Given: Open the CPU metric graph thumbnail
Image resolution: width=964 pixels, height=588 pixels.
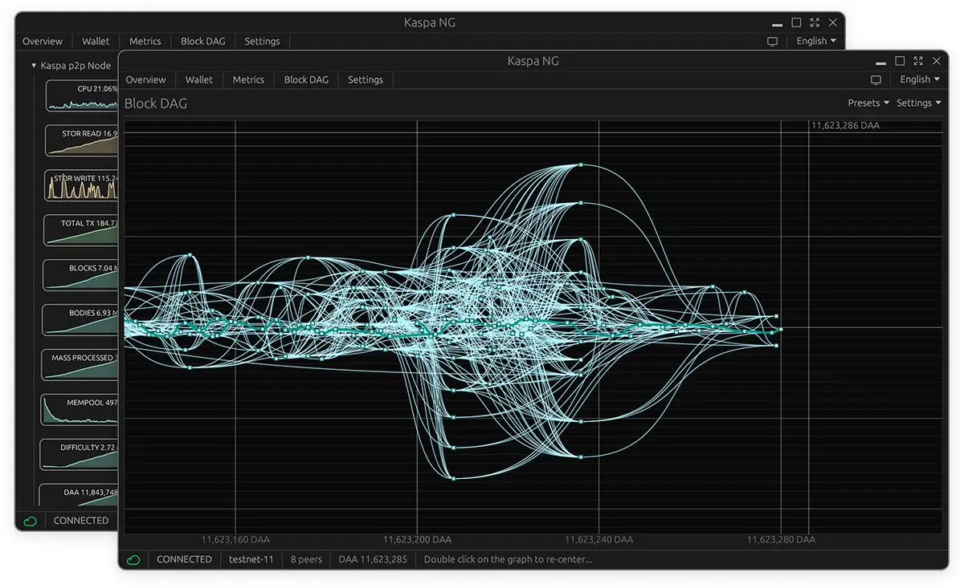Looking at the screenshot, I should click(82, 96).
